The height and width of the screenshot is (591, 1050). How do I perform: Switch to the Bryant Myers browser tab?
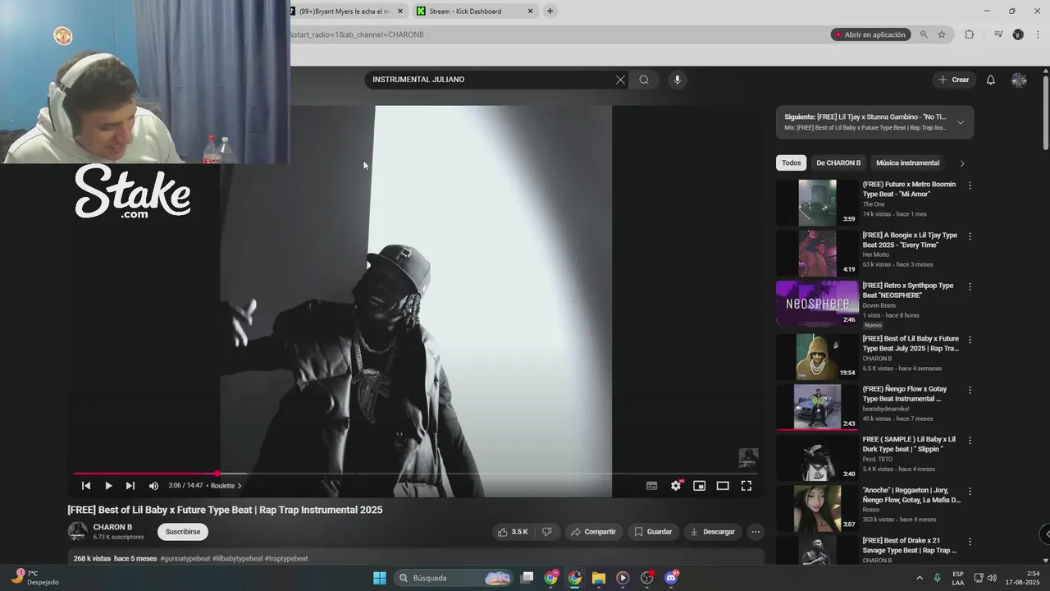click(345, 11)
